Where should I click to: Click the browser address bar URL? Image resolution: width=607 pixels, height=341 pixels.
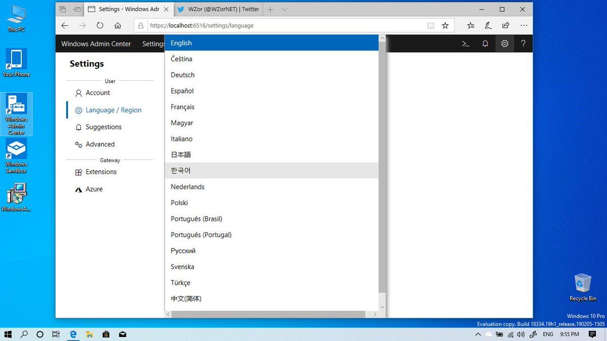point(202,25)
